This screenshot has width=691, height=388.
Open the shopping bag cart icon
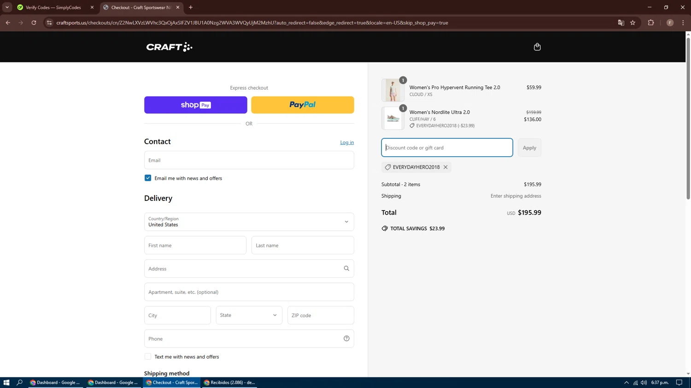click(x=537, y=47)
